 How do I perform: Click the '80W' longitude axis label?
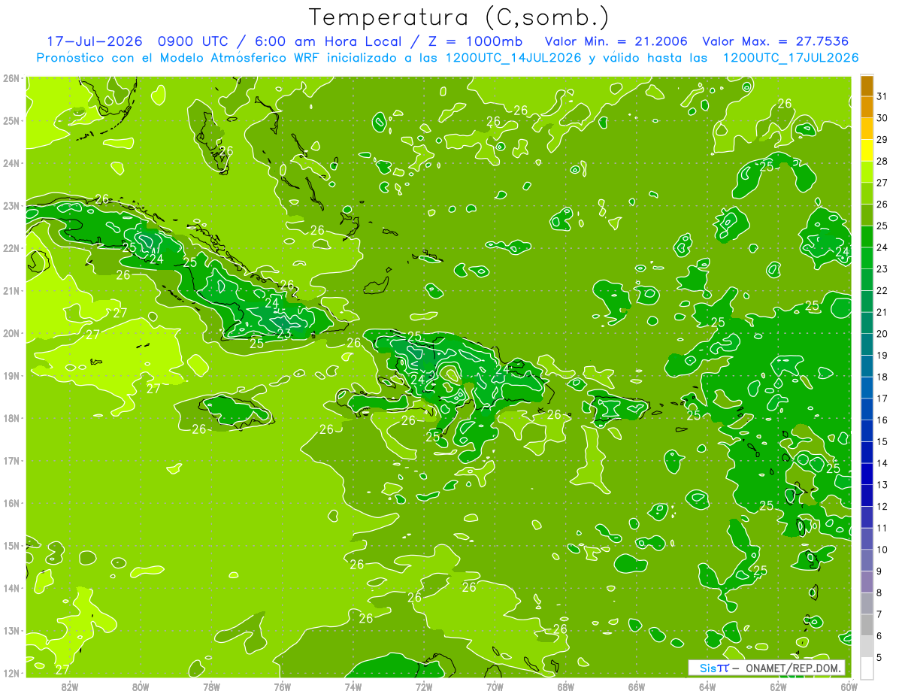141,686
